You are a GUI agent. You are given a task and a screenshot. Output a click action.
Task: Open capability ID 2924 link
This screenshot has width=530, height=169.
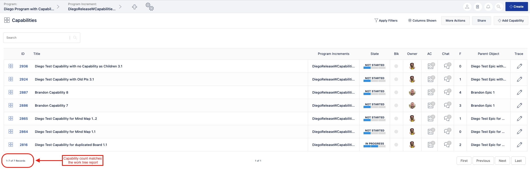[24, 79]
